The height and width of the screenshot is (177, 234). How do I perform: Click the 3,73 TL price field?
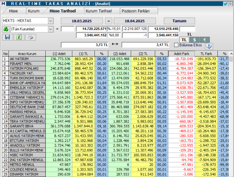coord(85,45)
